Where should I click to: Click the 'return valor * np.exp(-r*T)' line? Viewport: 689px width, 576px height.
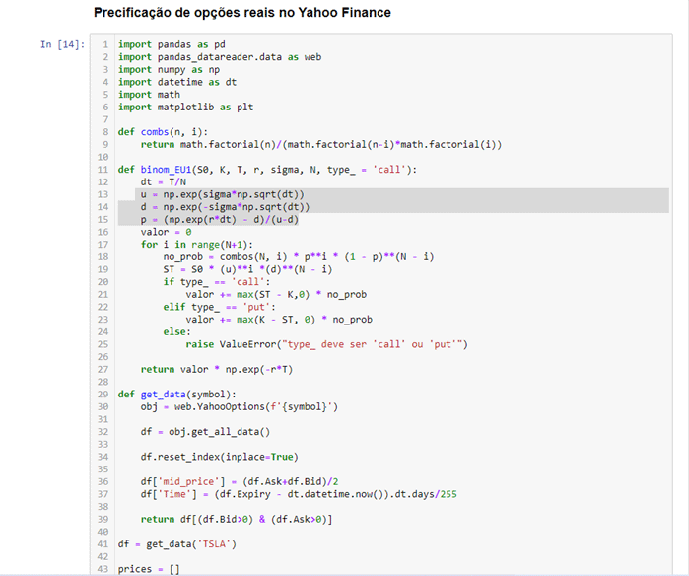(x=216, y=369)
